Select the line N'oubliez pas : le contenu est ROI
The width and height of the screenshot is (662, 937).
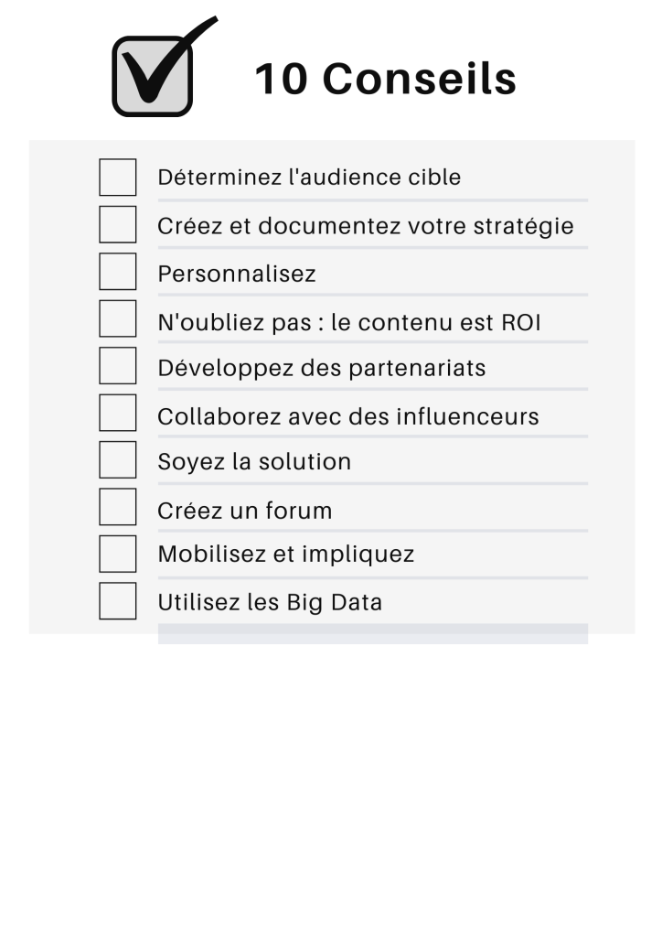[349, 323]
